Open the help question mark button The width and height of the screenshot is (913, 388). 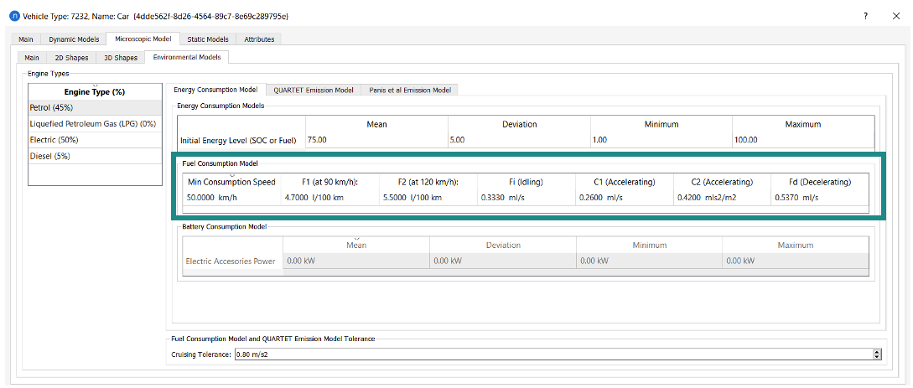click(866, 16)
